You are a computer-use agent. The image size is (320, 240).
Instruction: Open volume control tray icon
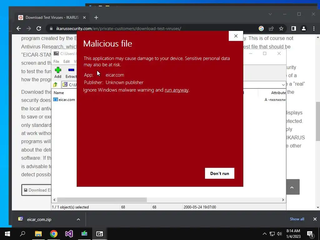tap(279, 234)
